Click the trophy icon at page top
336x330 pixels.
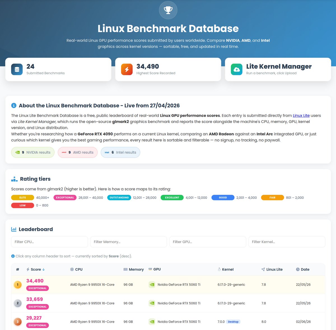(168, 10)
